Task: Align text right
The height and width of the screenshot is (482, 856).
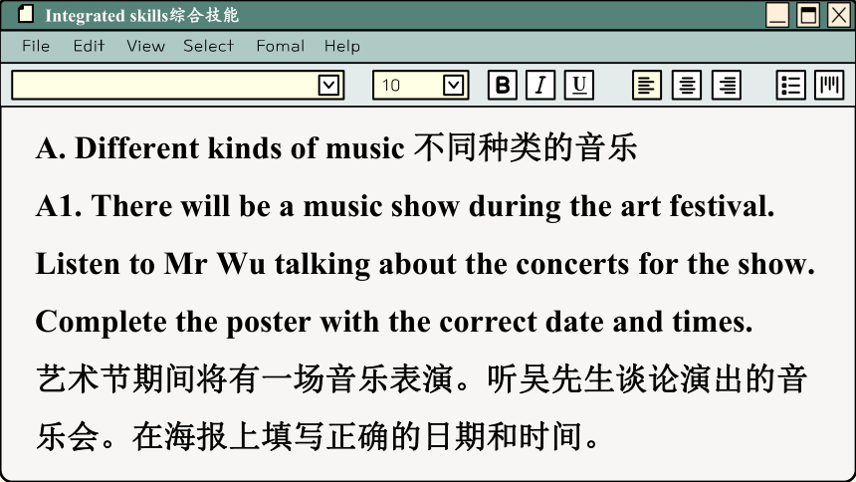Action: (727, 86)
